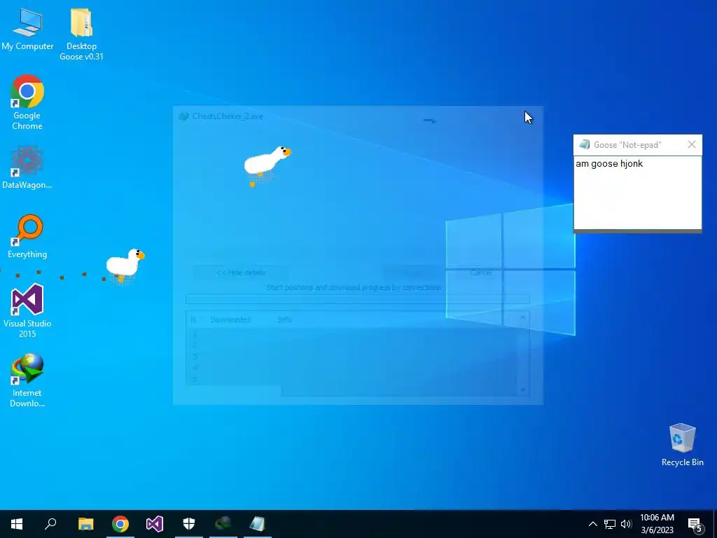Click "<< Hide details" in CheatsCheker window
The height and width of the screenshot is (538, 717).
pos(241,273)
